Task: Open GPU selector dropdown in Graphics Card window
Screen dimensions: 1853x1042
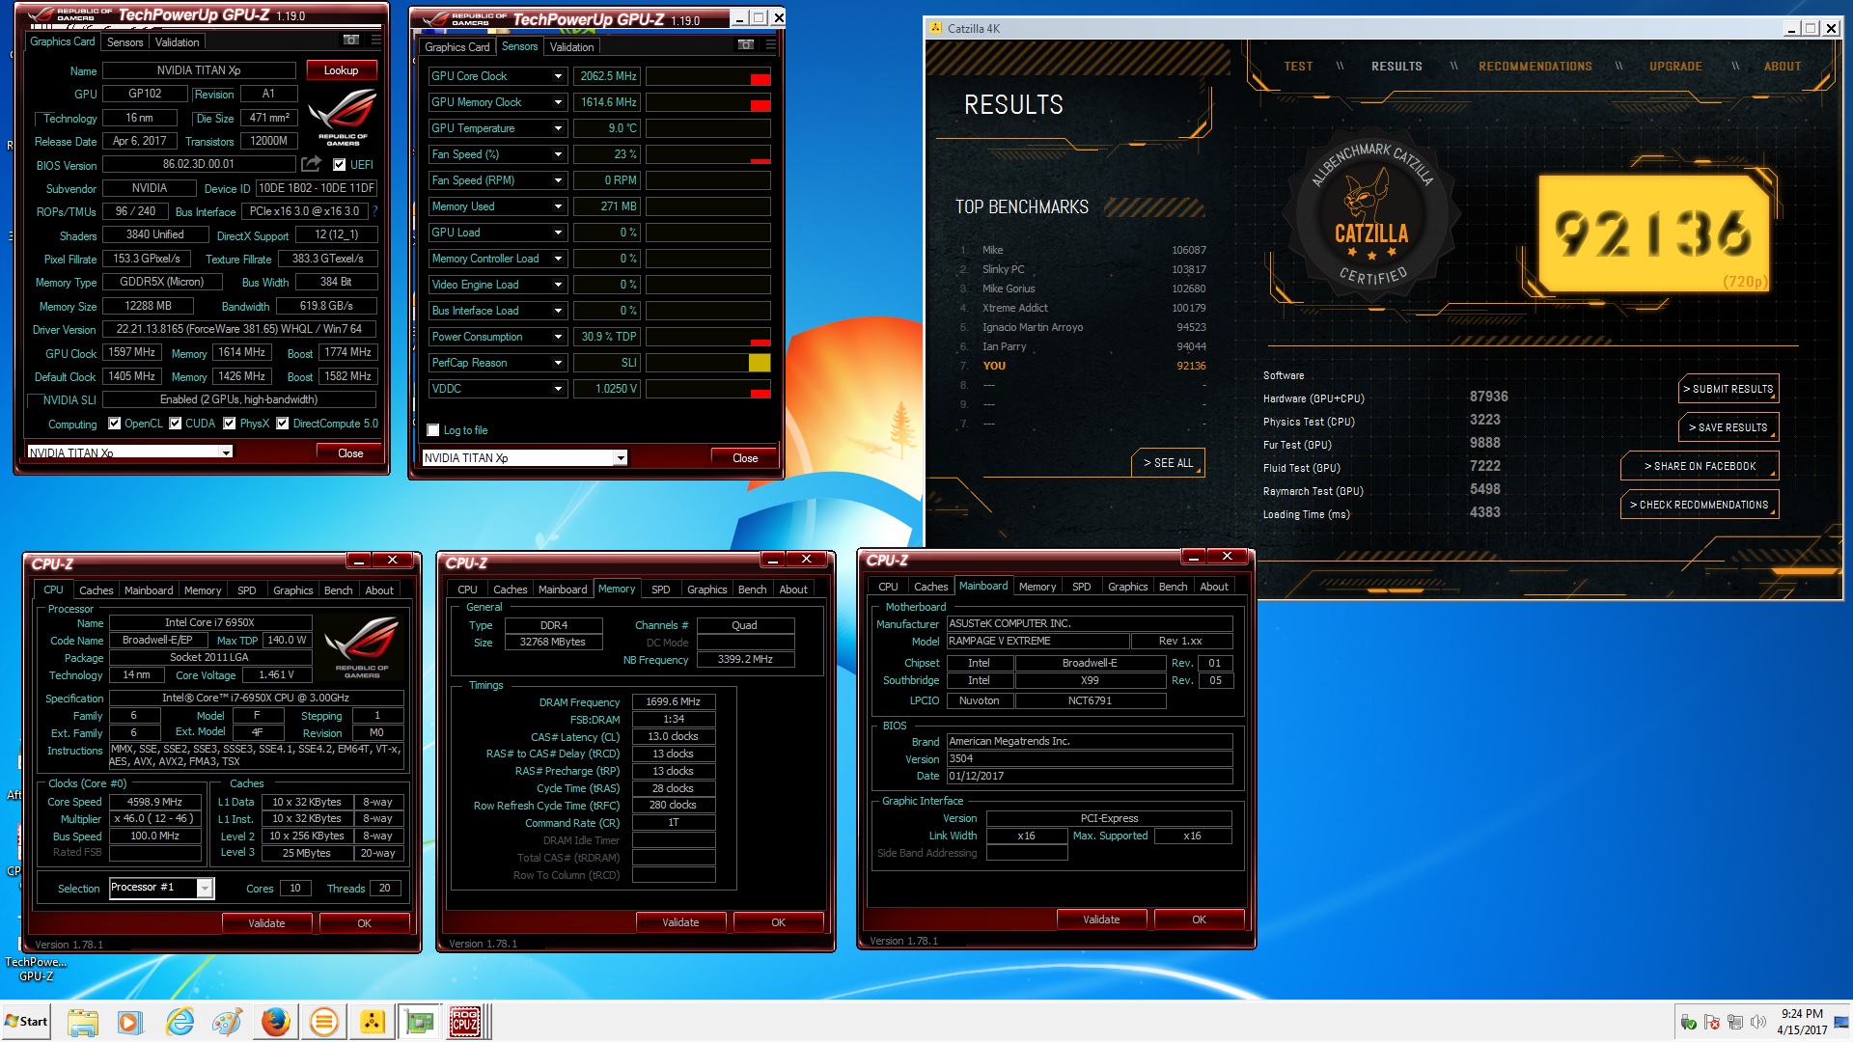Action: click(226, 452)
